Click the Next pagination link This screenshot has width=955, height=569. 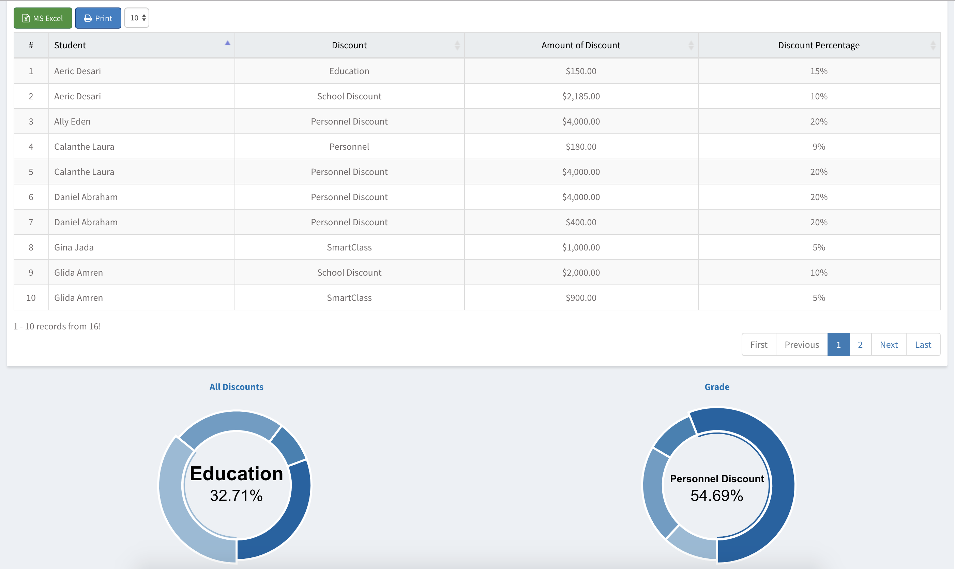click(889, 344)
